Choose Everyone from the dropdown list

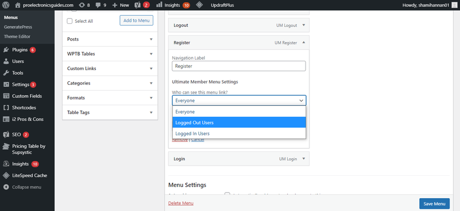[x=239, y=112]
